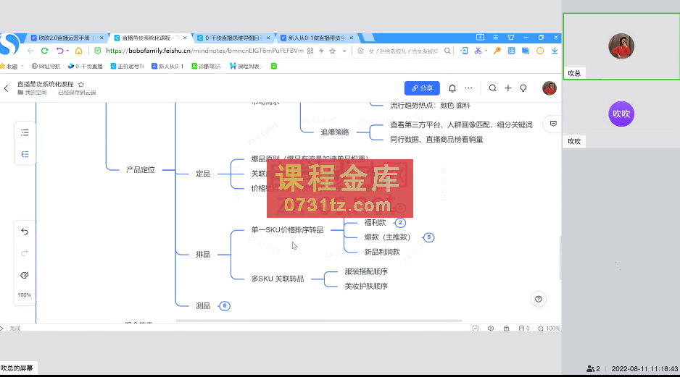Open the notifications bell icon
Screen dimensions: 680x377
pyautogui.click(x=452, y=88)
